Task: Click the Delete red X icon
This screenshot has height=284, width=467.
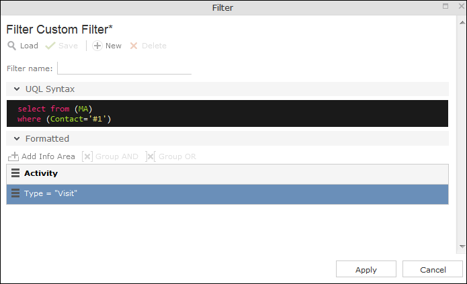Action: pyautogui.click(x=134, y=46)
